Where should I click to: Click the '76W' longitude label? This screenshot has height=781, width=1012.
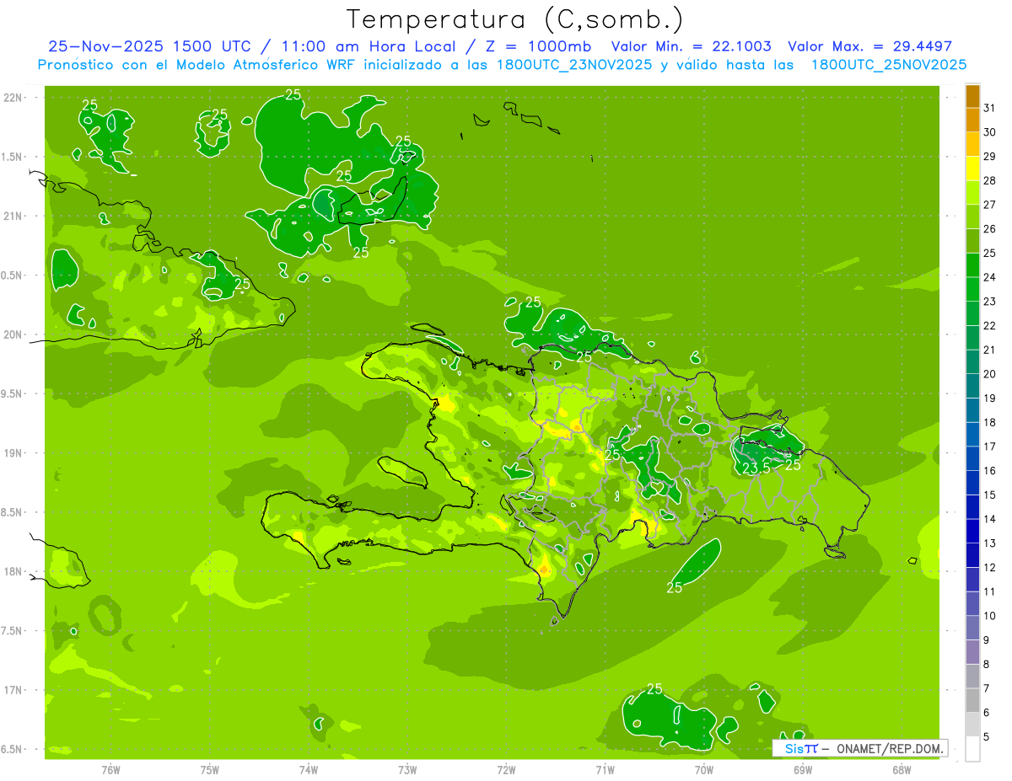(110, 770)
